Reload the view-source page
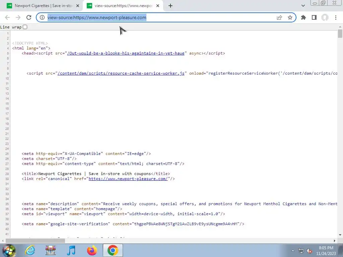 click(29, 17)
